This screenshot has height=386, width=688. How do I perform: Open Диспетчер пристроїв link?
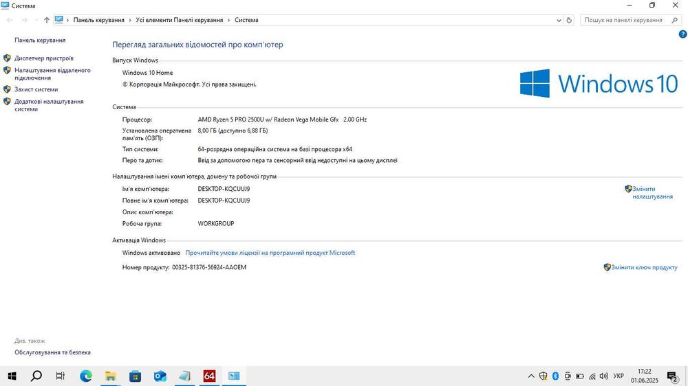(44, 58)
